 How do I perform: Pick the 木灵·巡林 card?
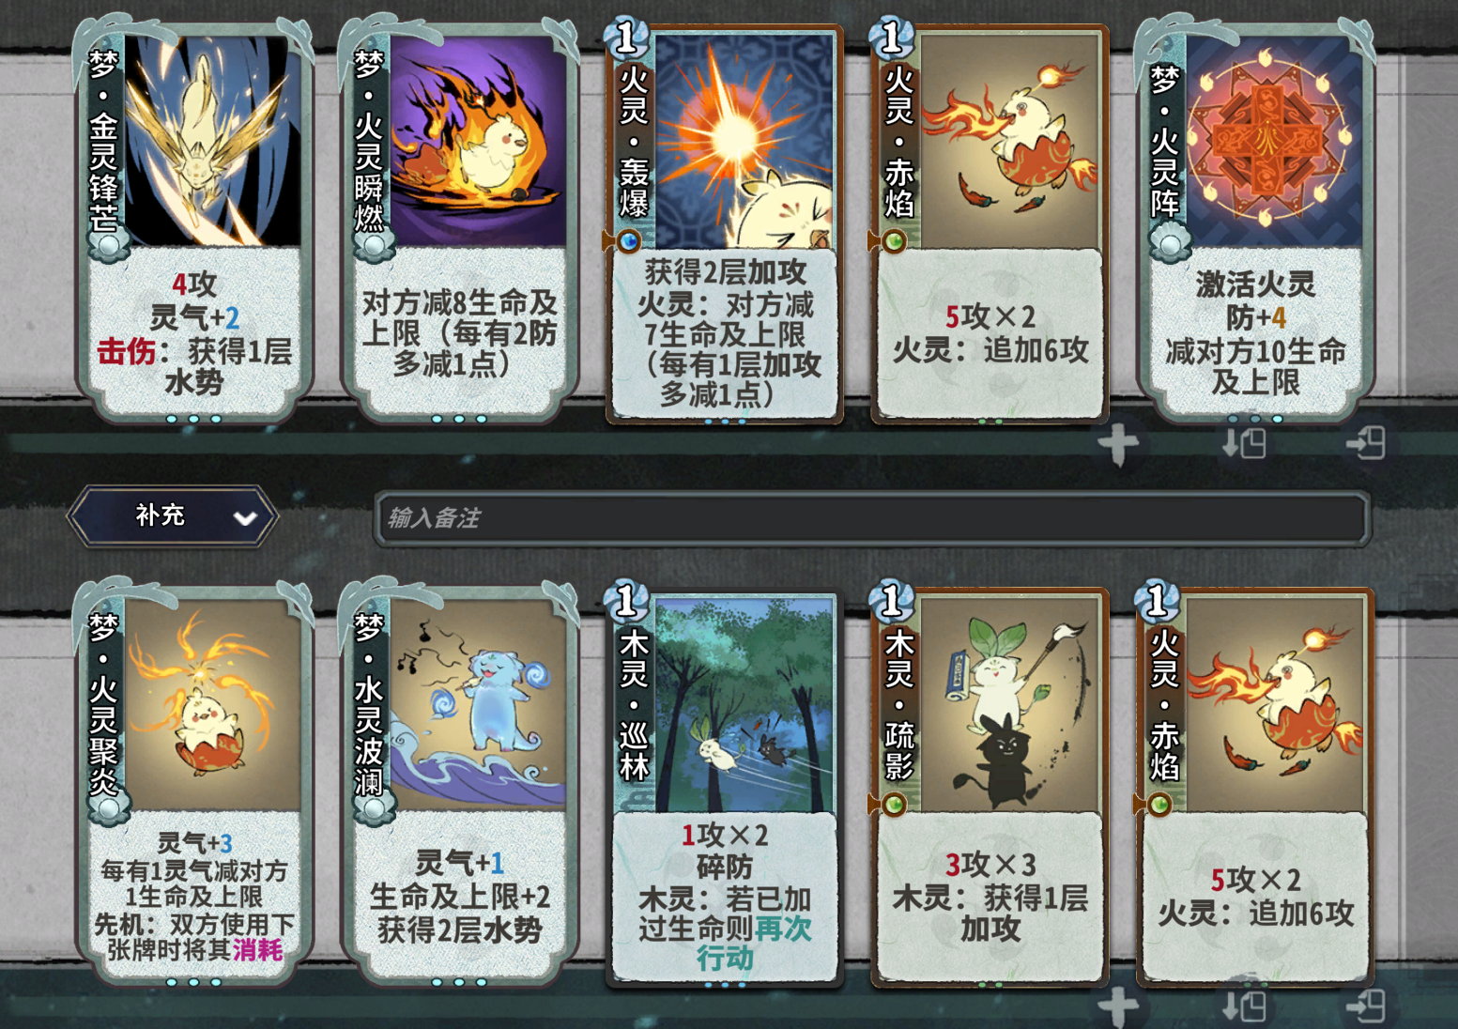pos(725,786)
